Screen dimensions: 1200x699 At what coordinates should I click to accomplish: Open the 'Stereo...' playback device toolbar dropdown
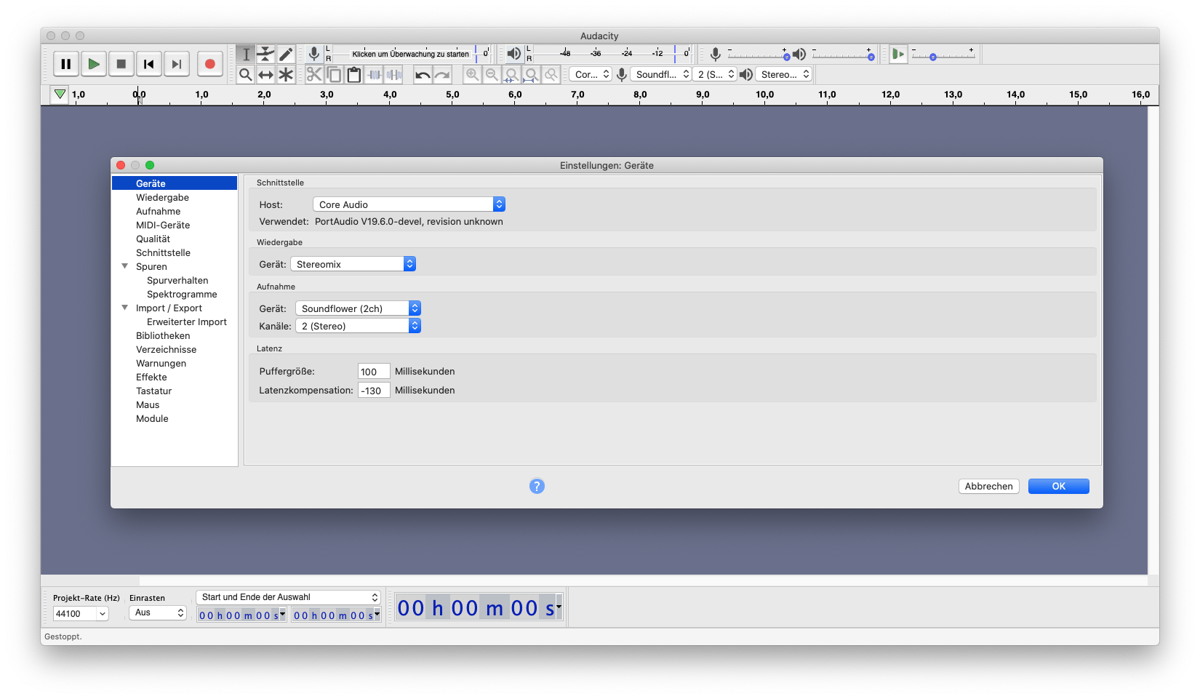[783, 74]
